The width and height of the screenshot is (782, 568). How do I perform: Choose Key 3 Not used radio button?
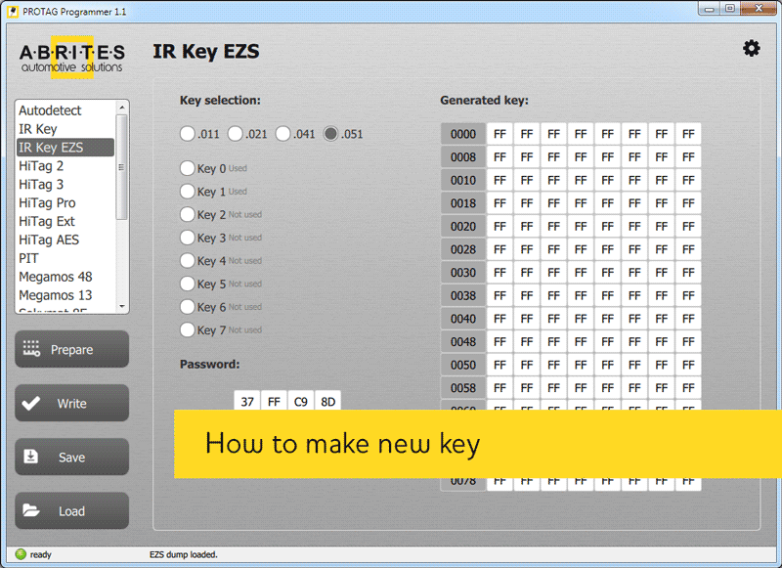pos(187,238)
